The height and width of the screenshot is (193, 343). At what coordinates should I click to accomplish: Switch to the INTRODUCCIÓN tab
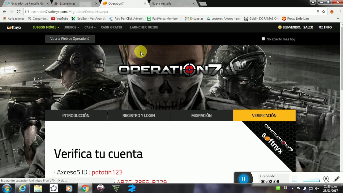coord(76,116)
